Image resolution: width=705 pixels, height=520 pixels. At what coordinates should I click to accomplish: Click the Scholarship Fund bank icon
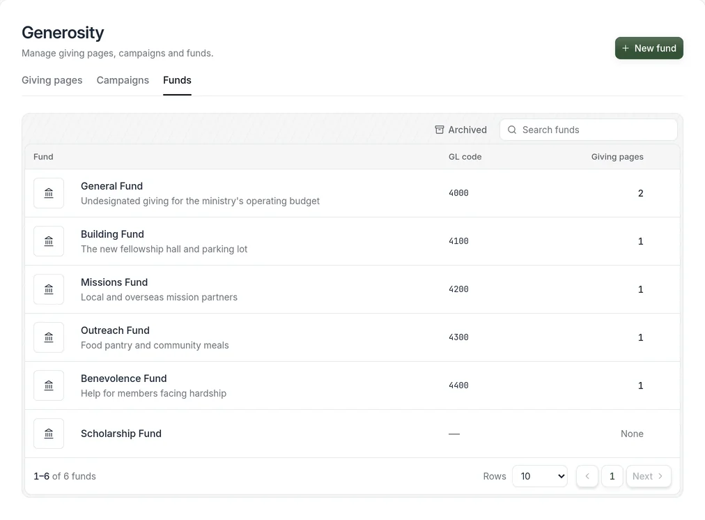coord(49,434)
